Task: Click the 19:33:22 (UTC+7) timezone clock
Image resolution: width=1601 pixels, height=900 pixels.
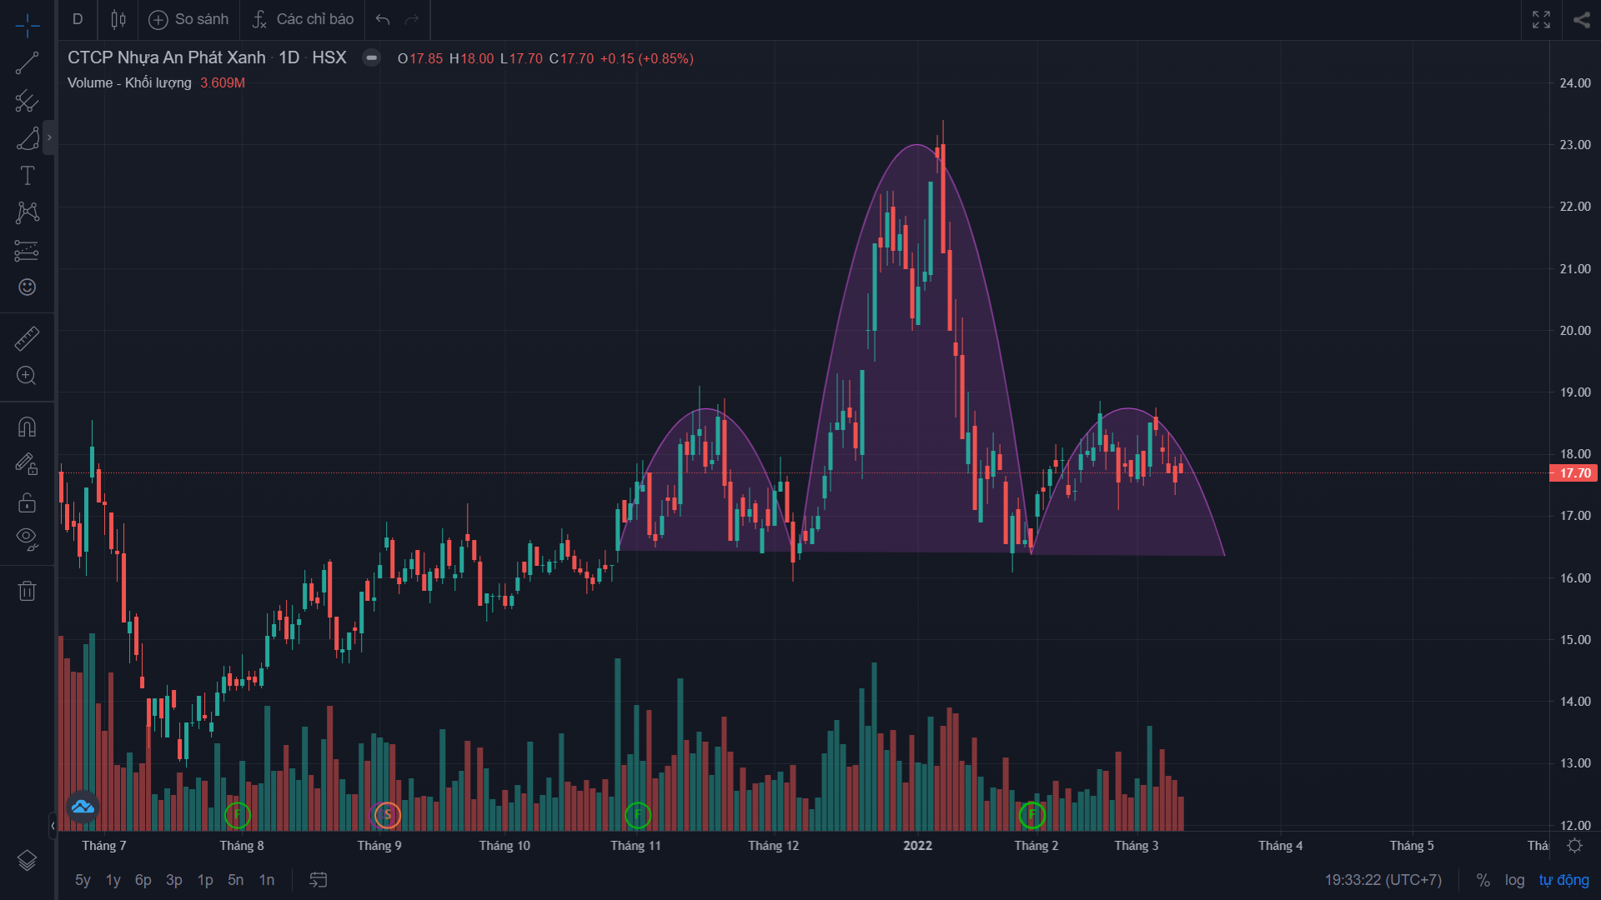Action: (1383, 880)
